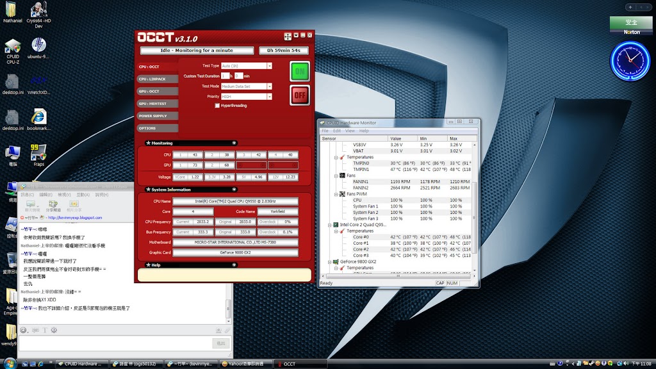
Task: Click the green ON button in OCCT
Action: [x=300, y=71]
